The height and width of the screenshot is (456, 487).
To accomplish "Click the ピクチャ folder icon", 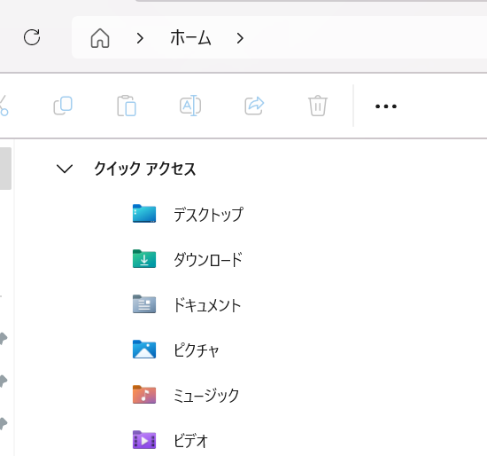I will [144, 350].
